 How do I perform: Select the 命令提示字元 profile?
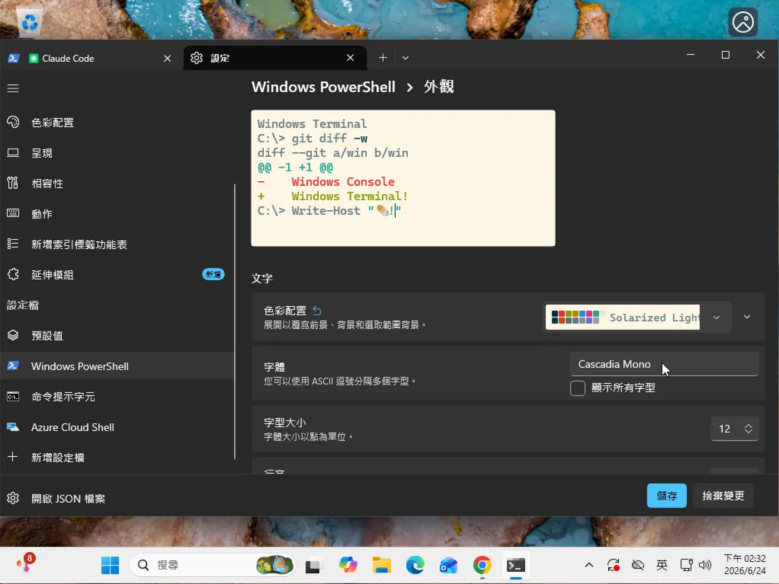[x=117, y=397]
